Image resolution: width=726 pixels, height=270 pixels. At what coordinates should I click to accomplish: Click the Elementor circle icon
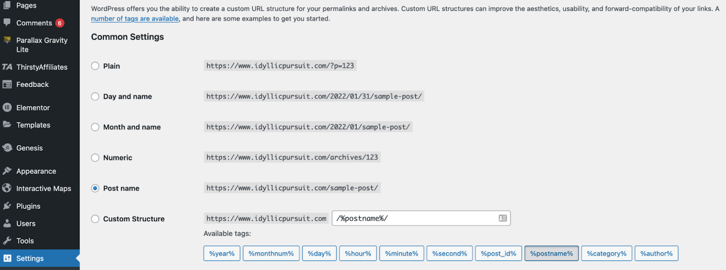pos(7,107)
